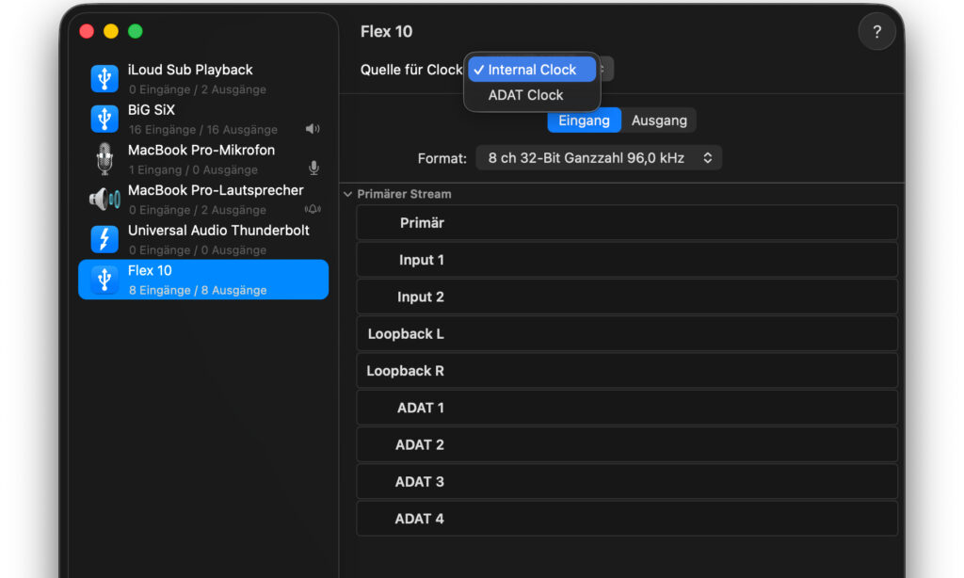Viewport: 964px width, 578px height.
Task: Select the Universal Audio Thunderbolt device
Action: (x=203, y=239)
